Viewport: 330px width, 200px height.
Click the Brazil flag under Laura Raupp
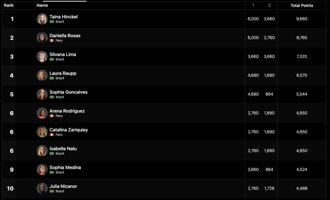click(x=52, y=78)
